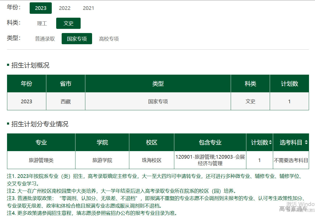Viewport: 315px width, 219px height.
Task: Click the 珠海校区 campus cell
Action: pyautogui.click(x=152, y=160)
